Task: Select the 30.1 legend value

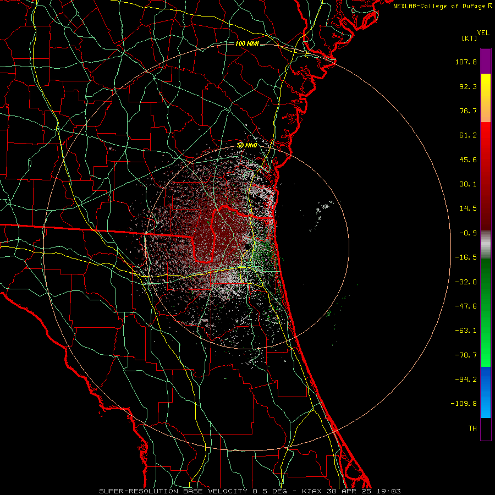Action: pyautogui.click(x=468, y=184)
